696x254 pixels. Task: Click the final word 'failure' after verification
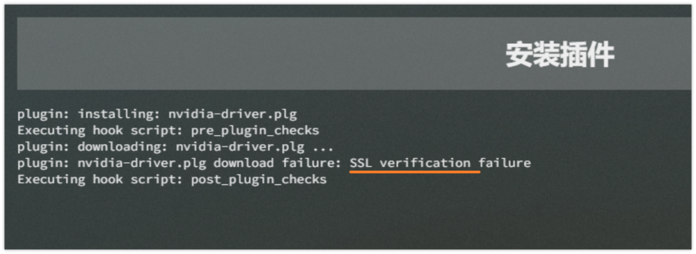tap(505, 163)
